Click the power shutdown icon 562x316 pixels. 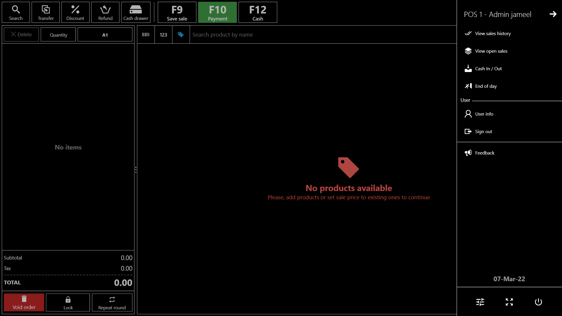click(x=538, y=302)
